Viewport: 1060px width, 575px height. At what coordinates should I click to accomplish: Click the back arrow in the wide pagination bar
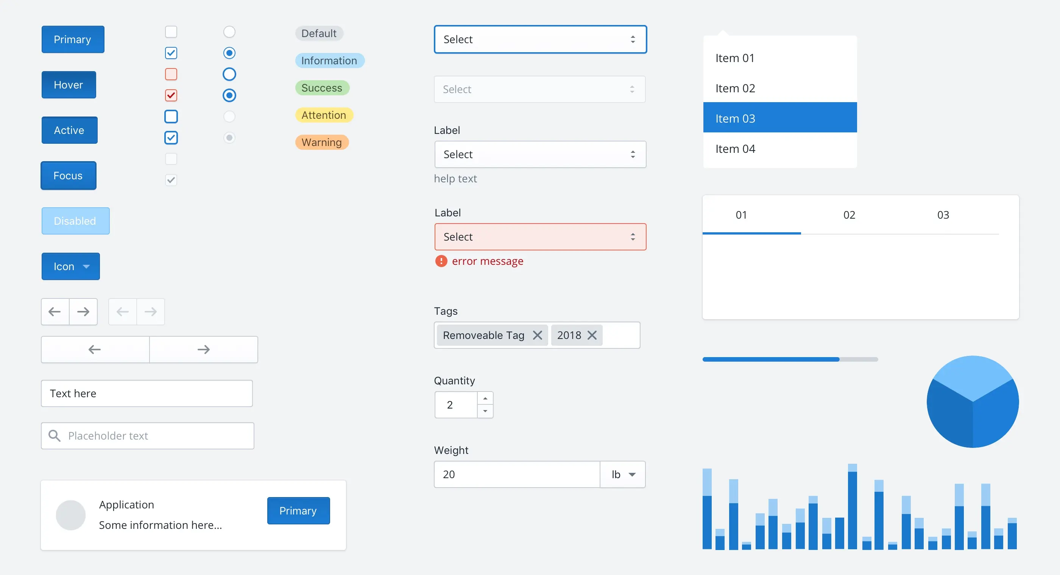(94, 349)
